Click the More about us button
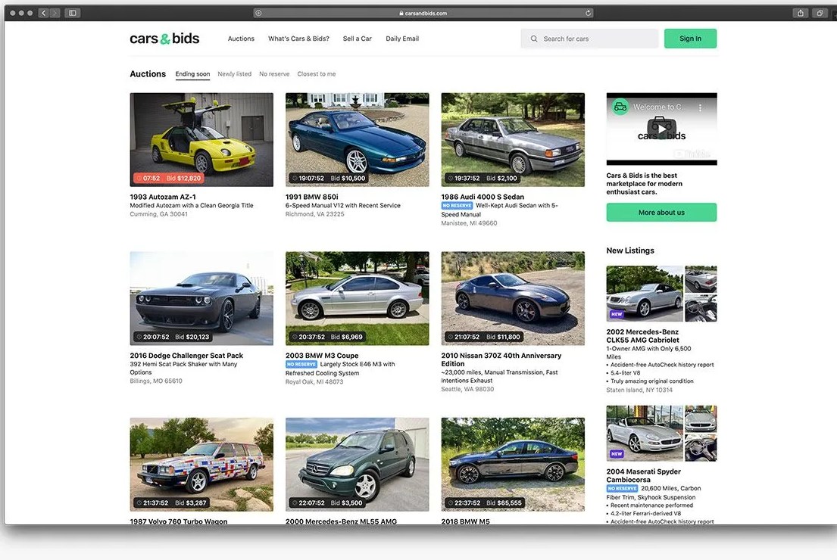Image resolution: width=837 pixels, height=560 pixels. point(661,212)
